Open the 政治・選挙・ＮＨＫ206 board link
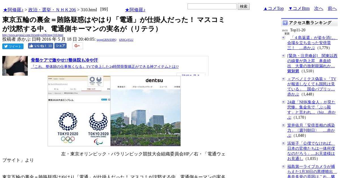This screenshot has width=340, height=178. tap(52, 10)
